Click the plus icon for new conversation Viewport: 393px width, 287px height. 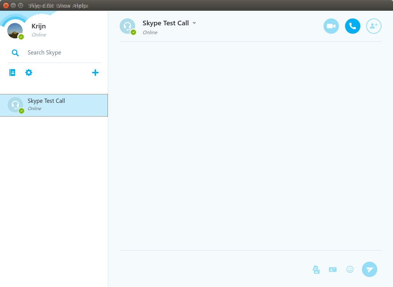[x=95, y=73]
